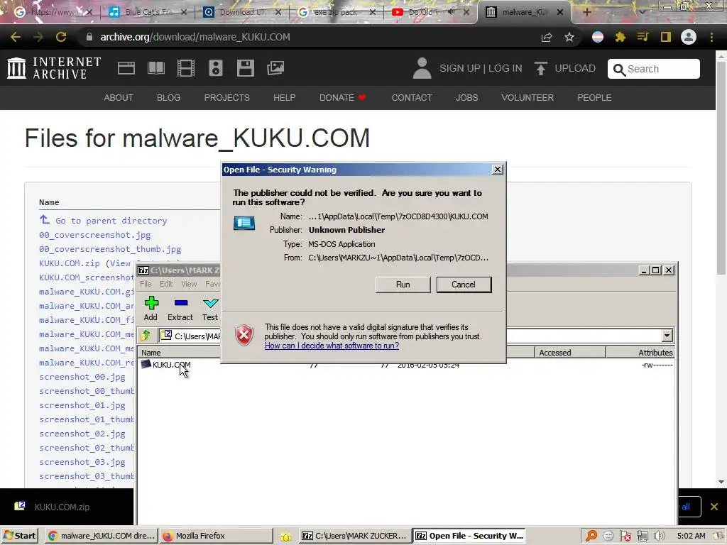Open the Chrome profile avatar
727x545 pixels.
pos(689,37)
